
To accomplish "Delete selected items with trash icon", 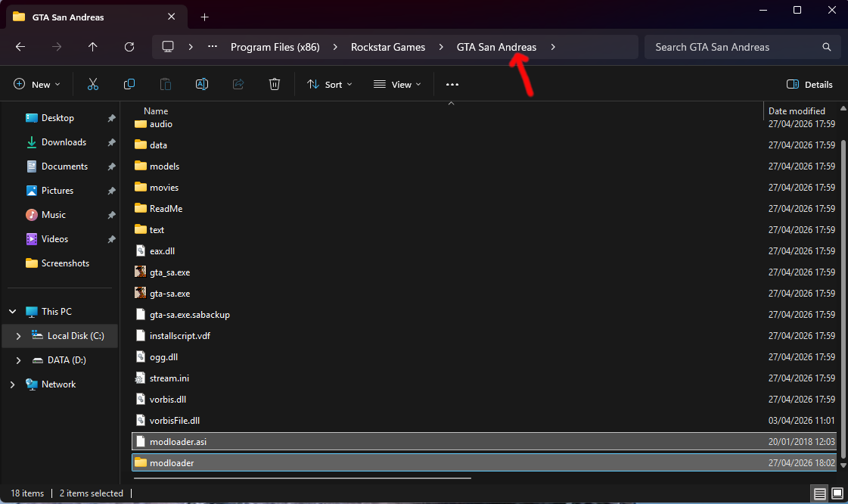I will pos(275,84).
